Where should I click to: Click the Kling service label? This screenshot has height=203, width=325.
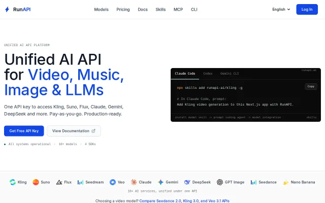22,182
